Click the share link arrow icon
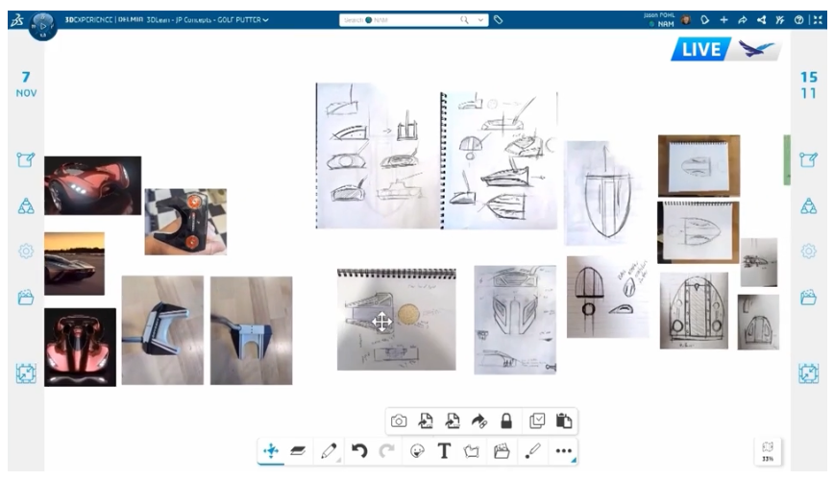The image size is (834, 480). tap(479, 421)
